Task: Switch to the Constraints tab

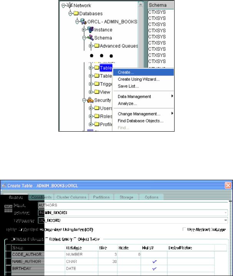Action: point(41,197)
